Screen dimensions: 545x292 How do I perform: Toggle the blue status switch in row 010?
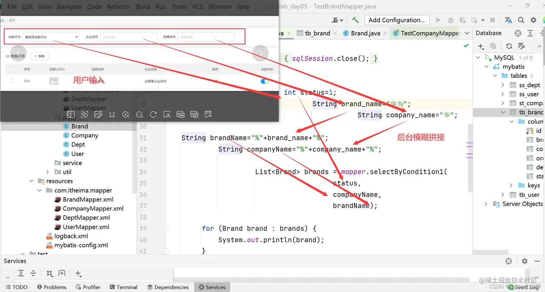[265, 81]
